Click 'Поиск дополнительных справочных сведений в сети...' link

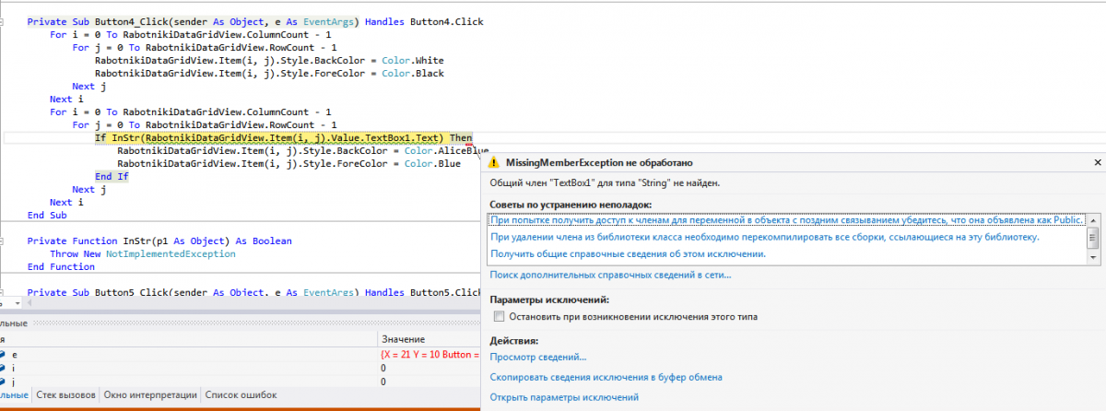coord(611,275)
